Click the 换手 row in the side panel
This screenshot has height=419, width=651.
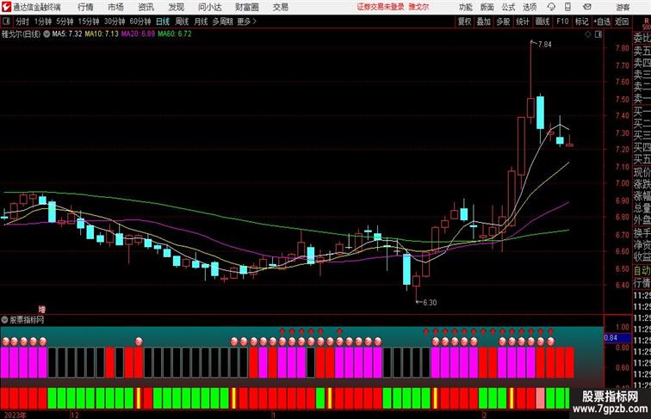[642, 233]
